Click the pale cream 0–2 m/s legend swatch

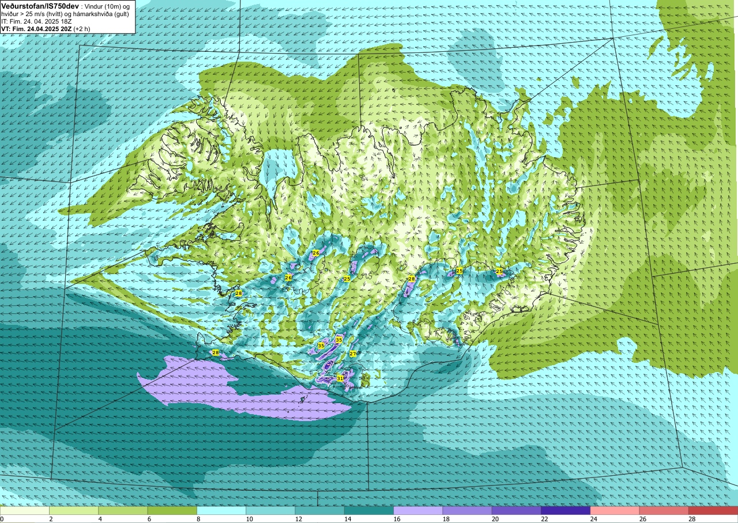pyautogui.click(x=25, y=510)
